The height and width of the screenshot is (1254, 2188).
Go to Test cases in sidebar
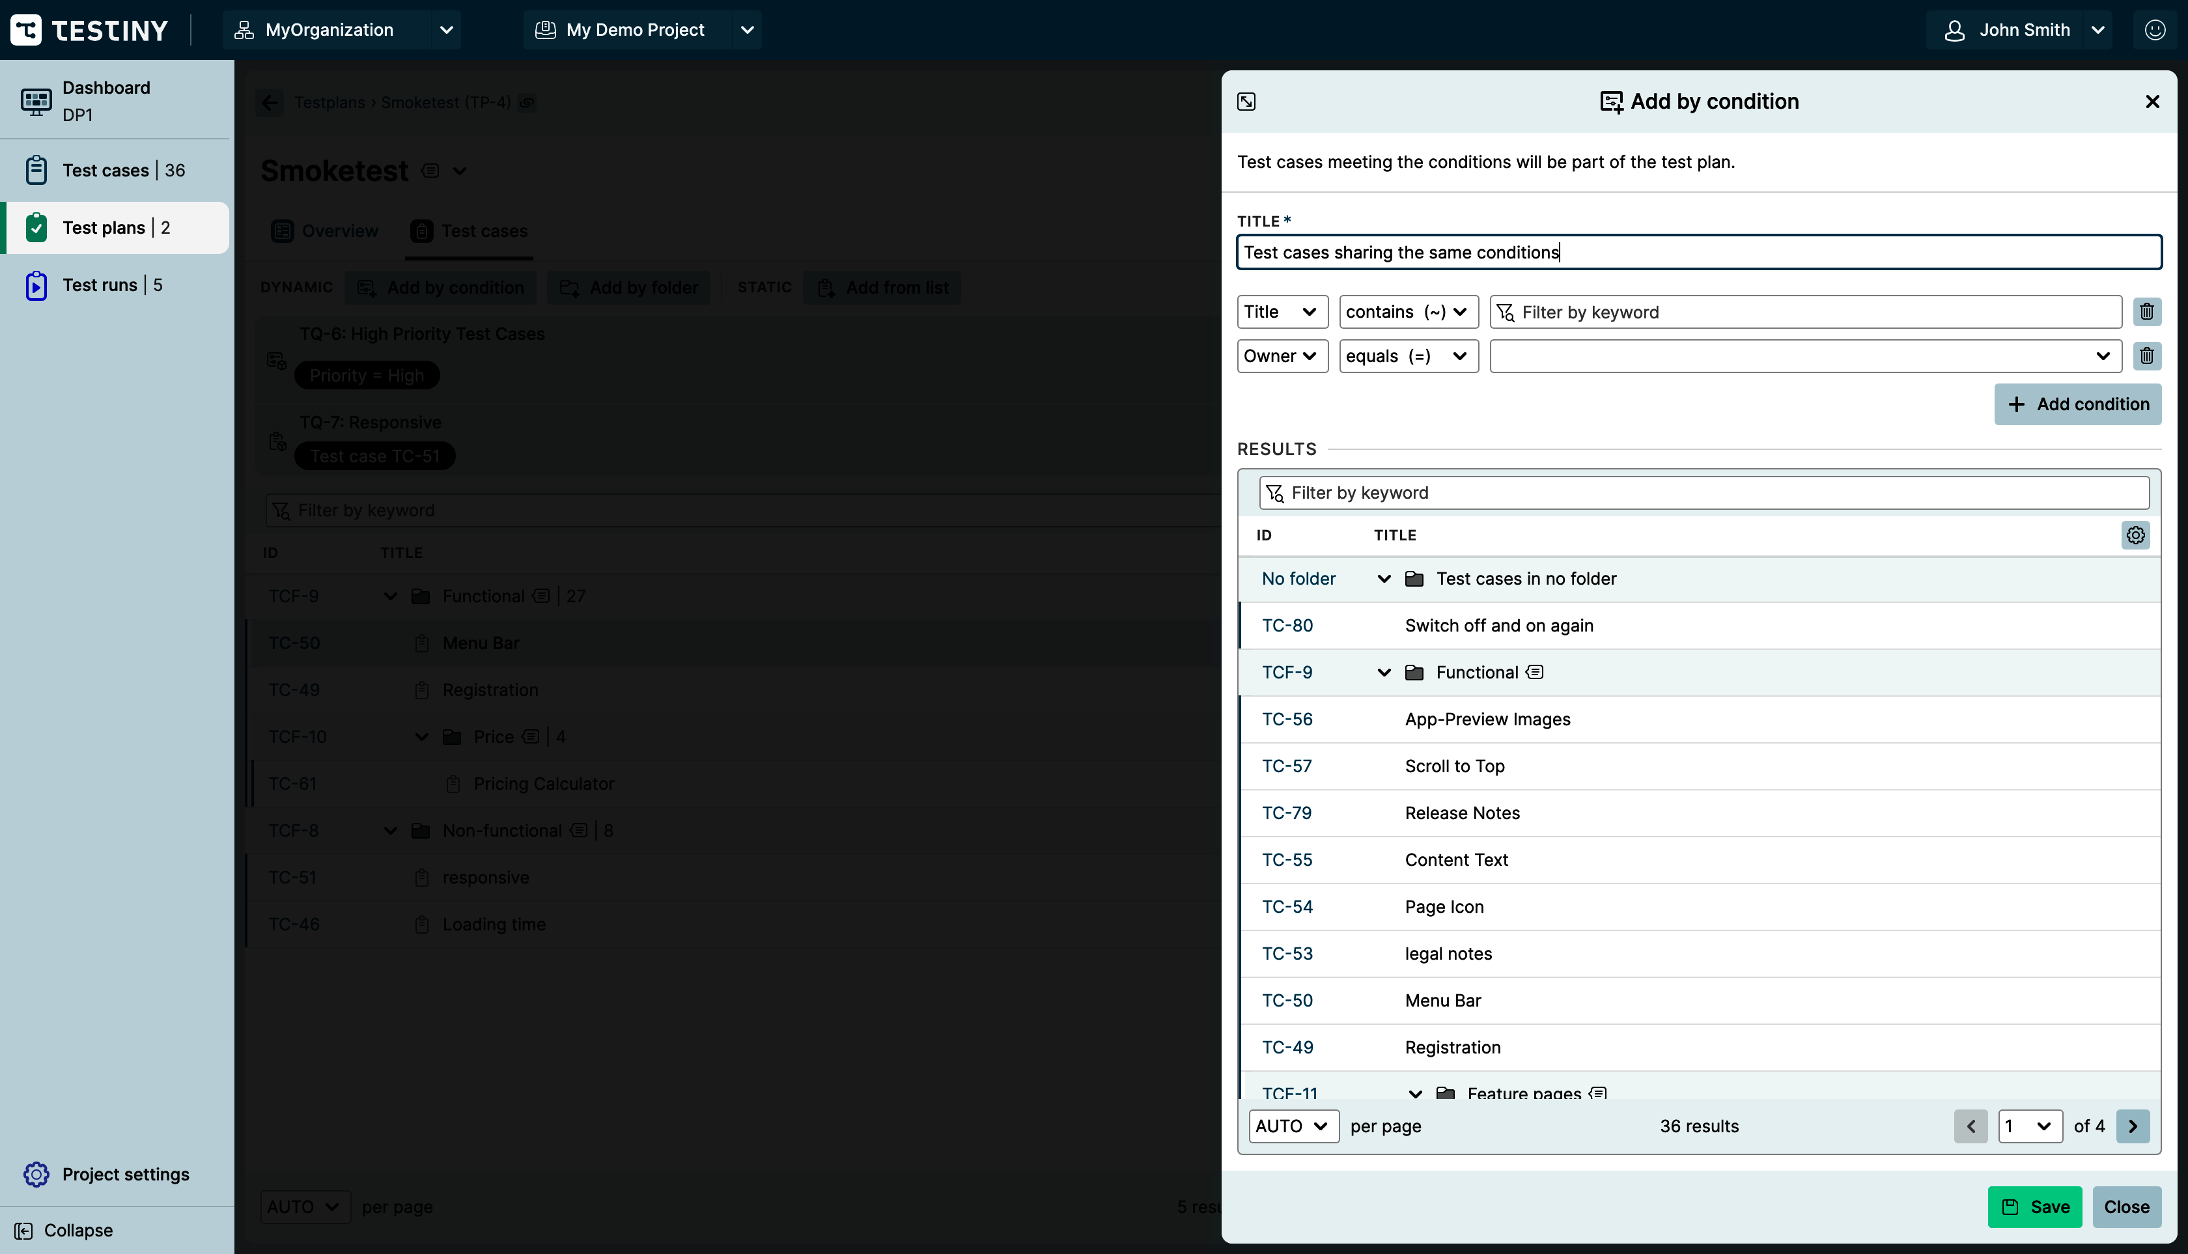click(x=106, y=171)
